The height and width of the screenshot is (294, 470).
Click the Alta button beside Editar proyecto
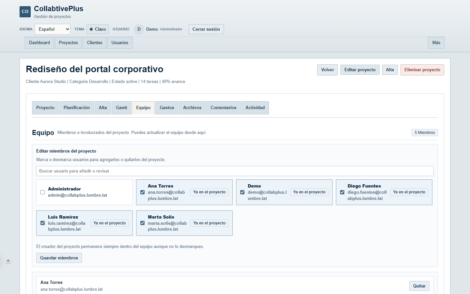click(390, 70)
